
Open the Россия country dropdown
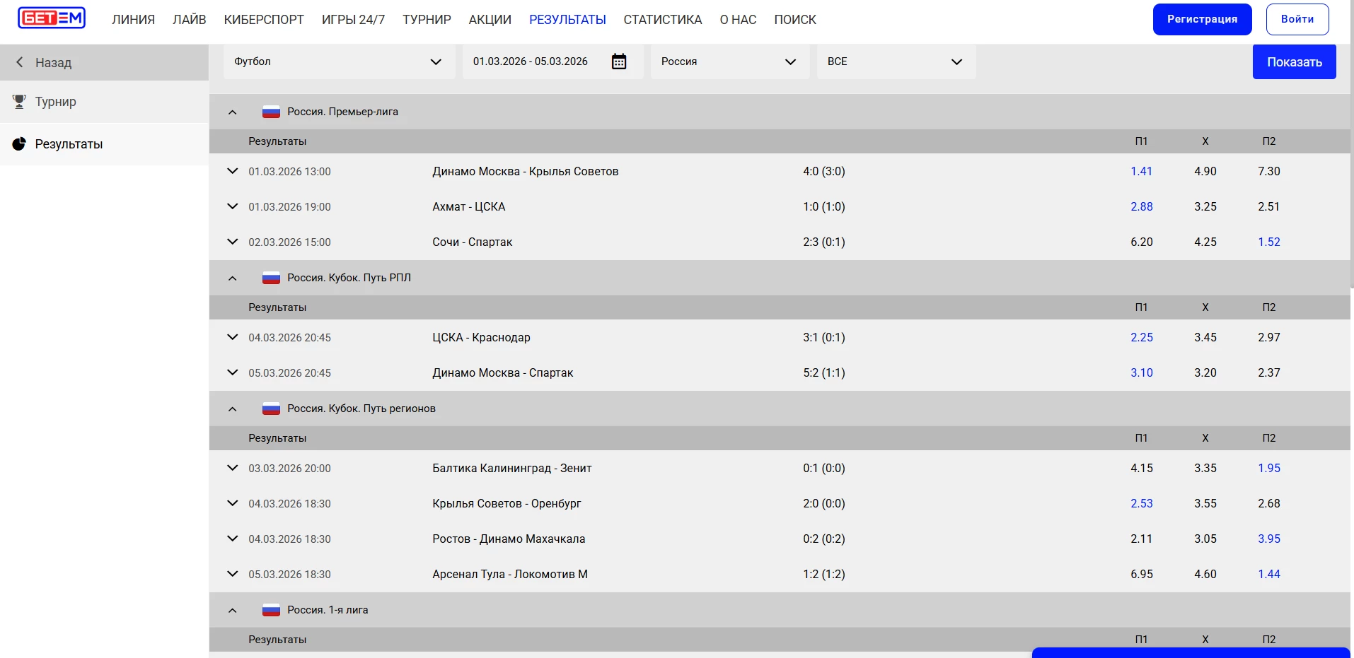coord(729,61)
